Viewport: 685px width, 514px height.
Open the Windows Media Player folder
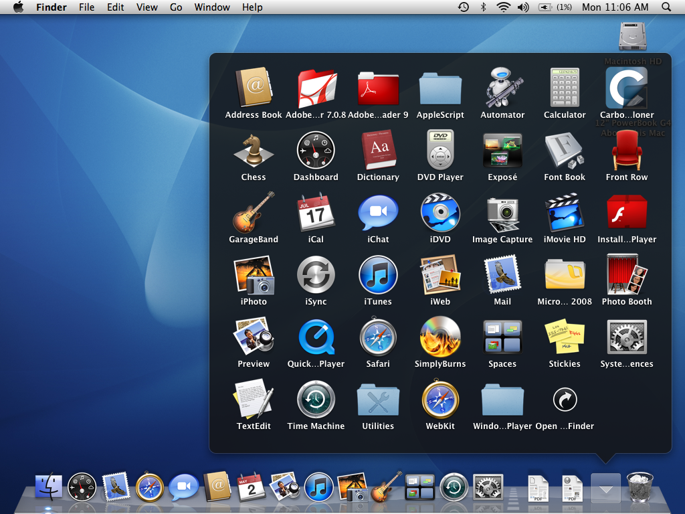pyautogui.click(x=502, y=399)
